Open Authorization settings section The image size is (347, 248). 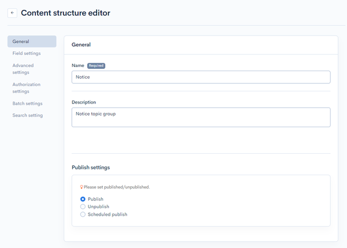27,88
